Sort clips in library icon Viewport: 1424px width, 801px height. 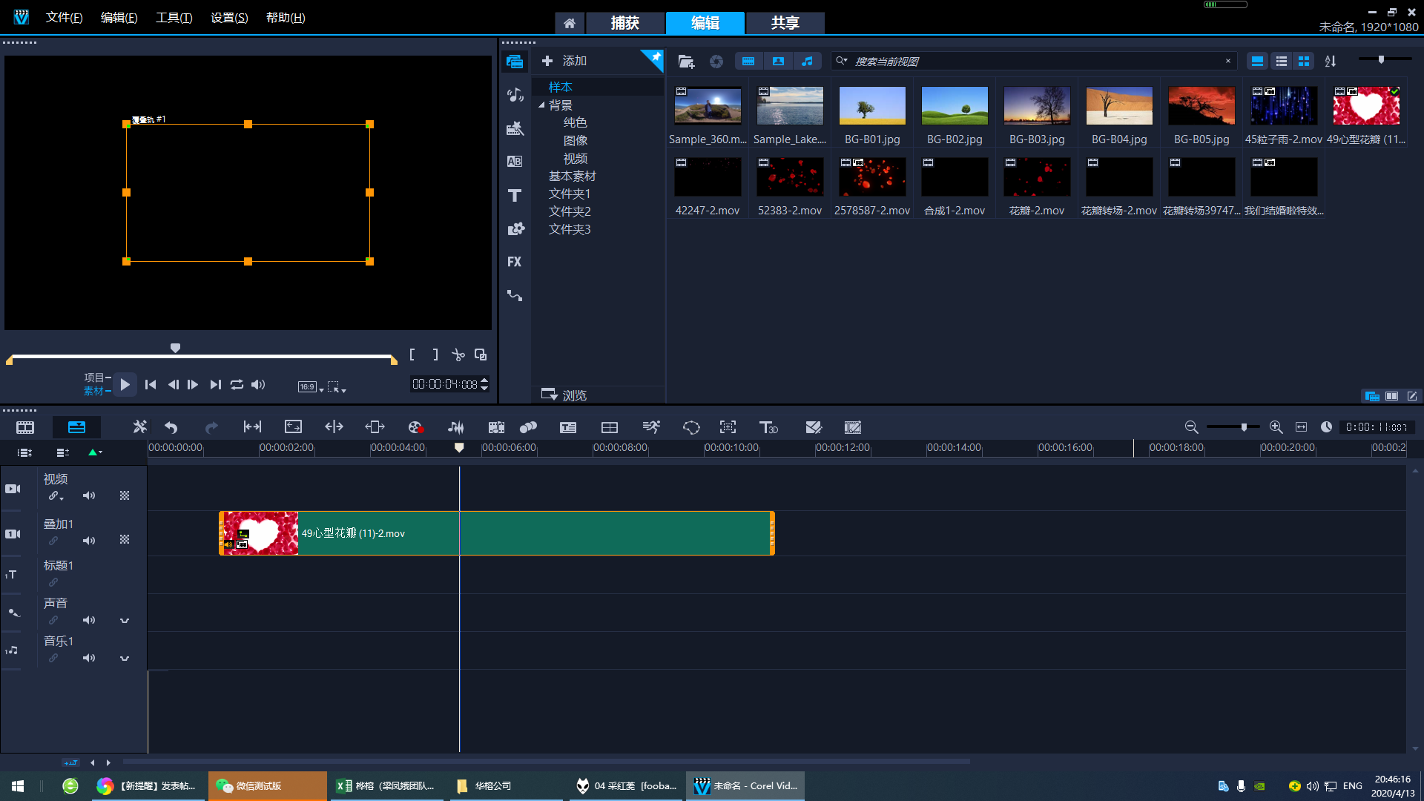(x=1331, y=62)
